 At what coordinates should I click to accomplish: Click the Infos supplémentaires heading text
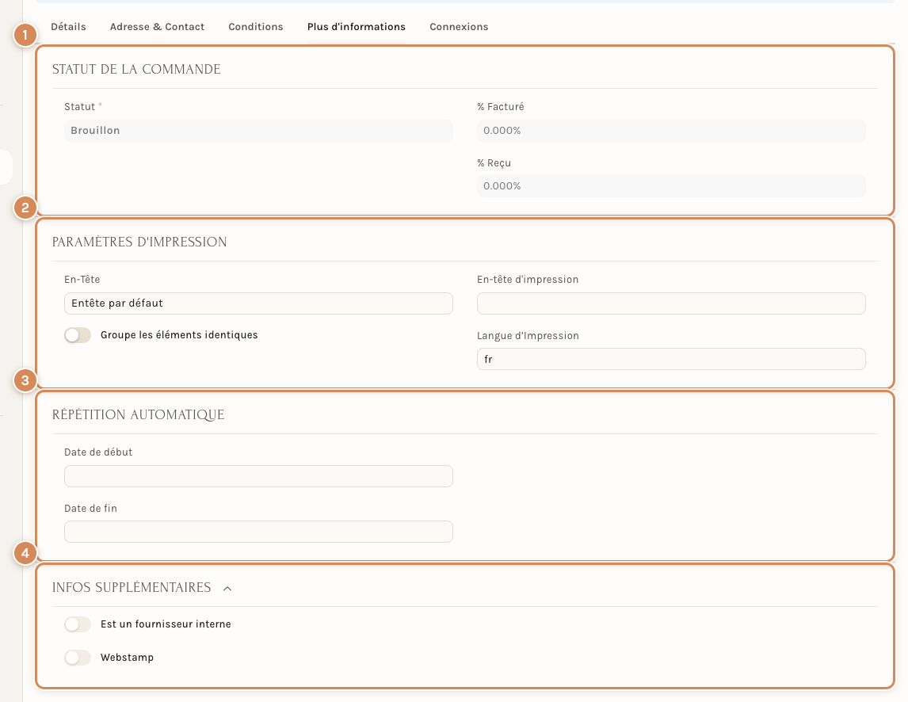pyautogui.click(x=132, y=587)
